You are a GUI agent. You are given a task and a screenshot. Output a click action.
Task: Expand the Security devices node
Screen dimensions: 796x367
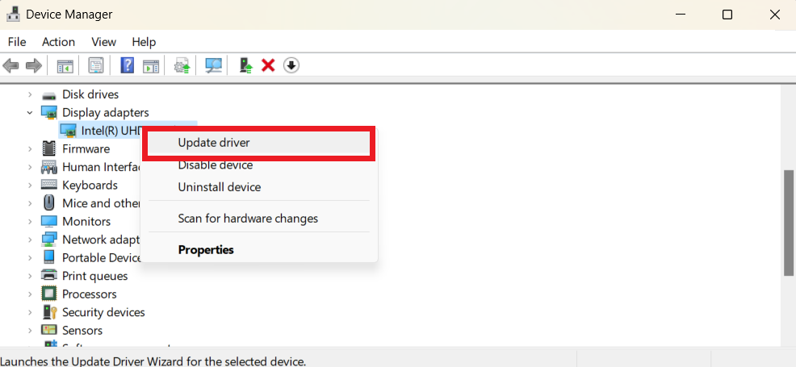tap(30, 312)
